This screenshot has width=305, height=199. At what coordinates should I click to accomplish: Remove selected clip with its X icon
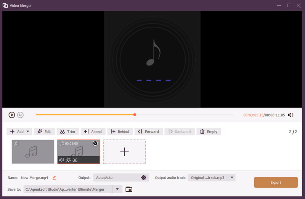[x=95, y=143]
